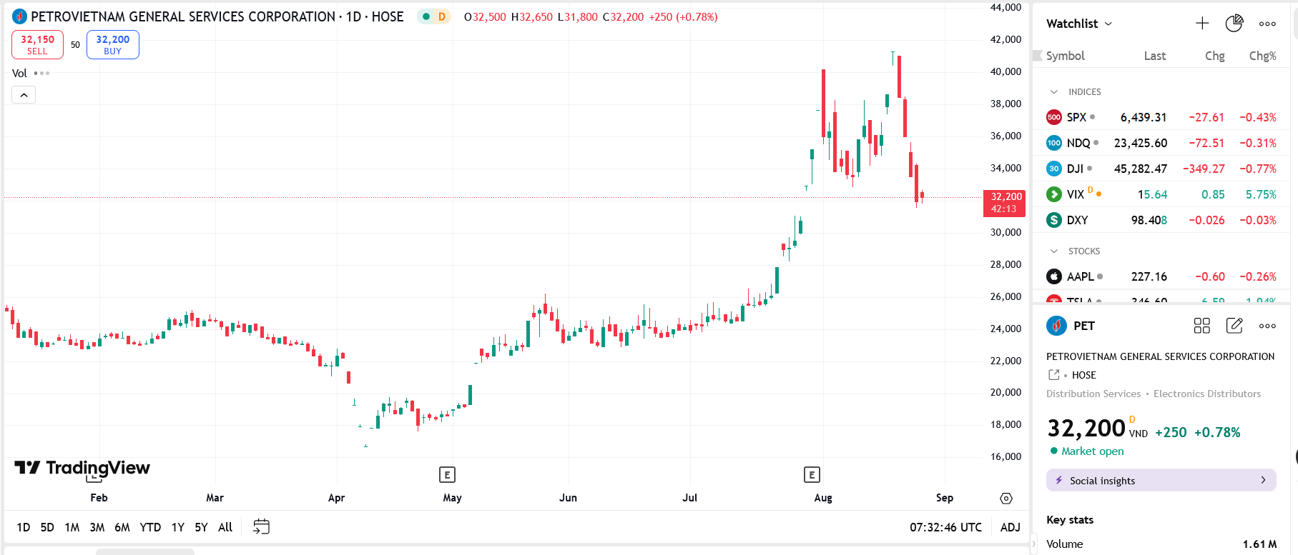
Task: Click the NDQ 100 index icon
Action: [1054, 143]
